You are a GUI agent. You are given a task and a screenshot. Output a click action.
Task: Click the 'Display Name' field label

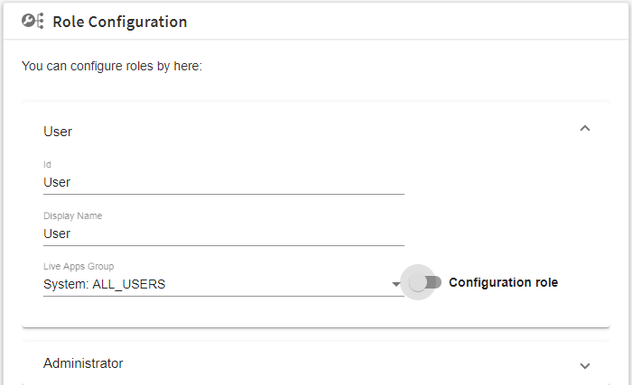tap(72, 215)
